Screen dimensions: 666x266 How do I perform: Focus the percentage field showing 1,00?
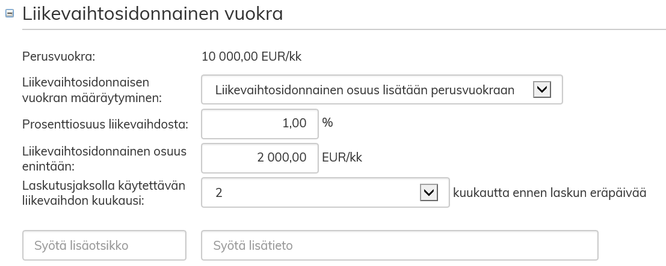[x=260, y=124]
